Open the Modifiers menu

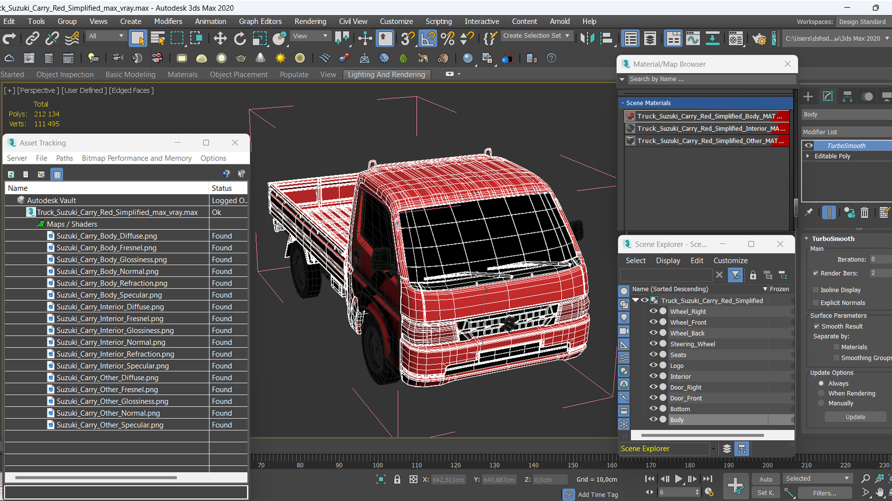click(168, 21)
